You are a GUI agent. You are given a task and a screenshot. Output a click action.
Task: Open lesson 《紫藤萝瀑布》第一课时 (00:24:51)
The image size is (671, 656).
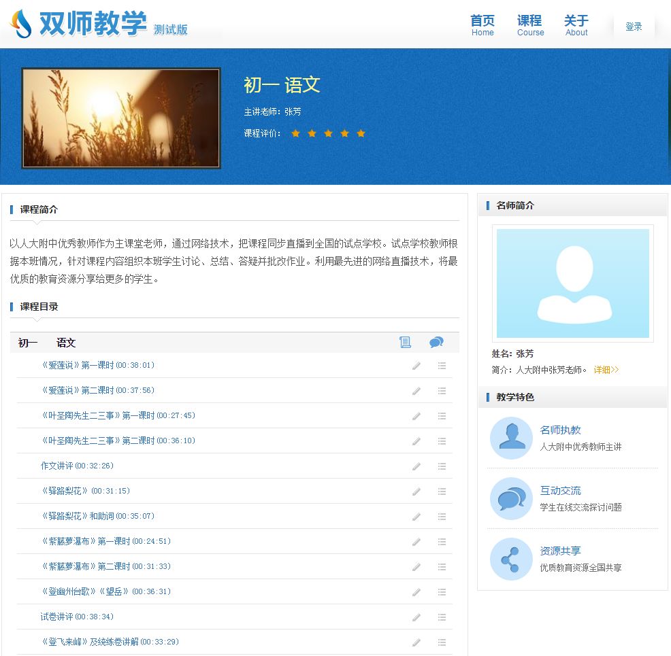click(105, 542)
